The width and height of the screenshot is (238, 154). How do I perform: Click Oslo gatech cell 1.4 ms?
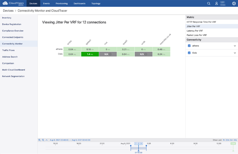pyautogui.click(x=90, y=54)
